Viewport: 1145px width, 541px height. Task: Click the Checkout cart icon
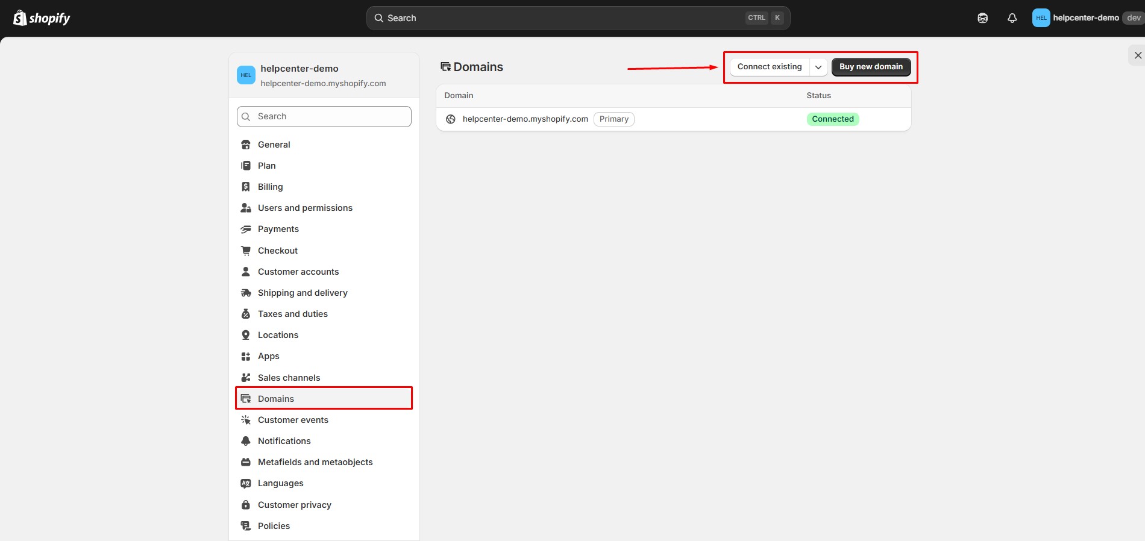coord(246,251)
